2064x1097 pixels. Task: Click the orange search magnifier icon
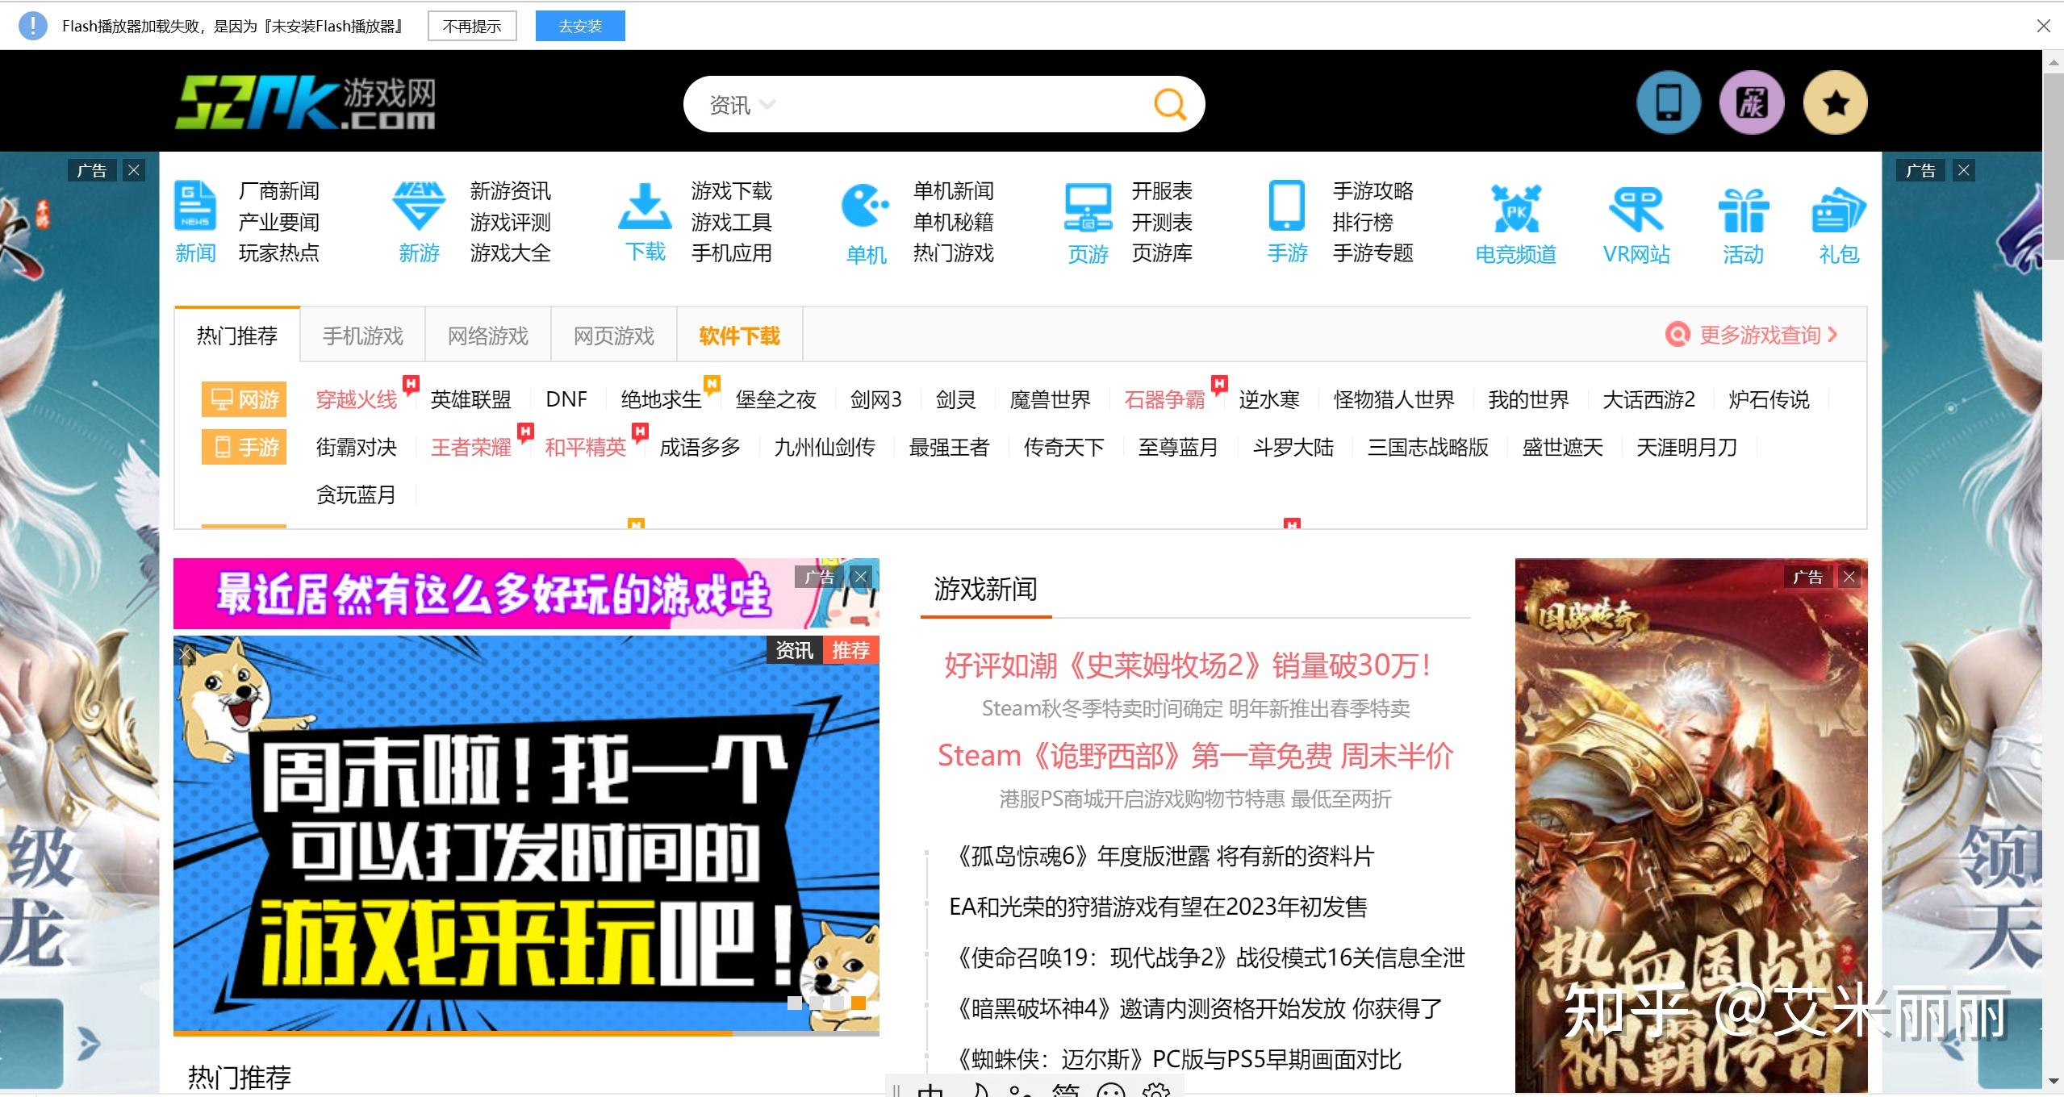pyautogui.click(x=1170, y=103)
